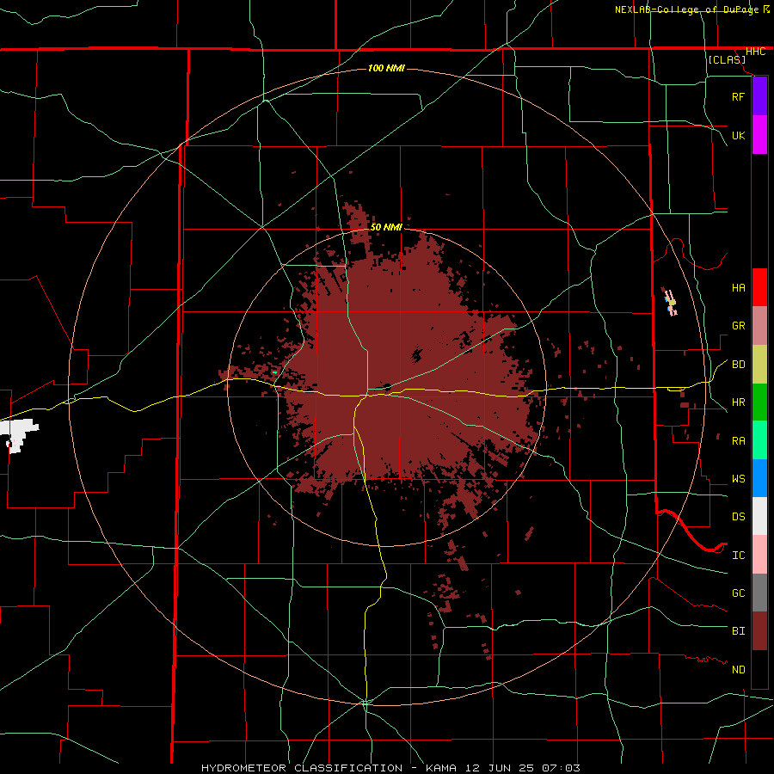
Task: Click the BI dark red legend swatch
Action: [759, 631]
